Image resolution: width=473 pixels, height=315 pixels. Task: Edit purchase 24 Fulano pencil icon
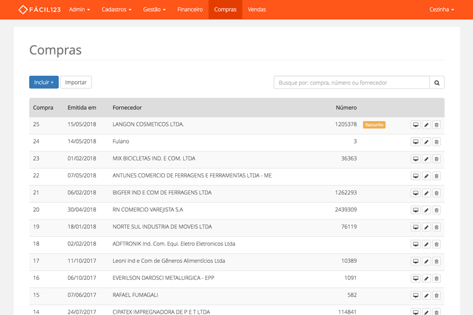426,142
